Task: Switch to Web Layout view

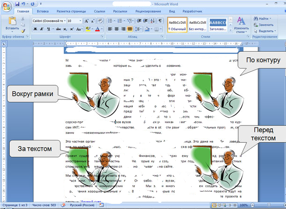Action: coord(224,205)
